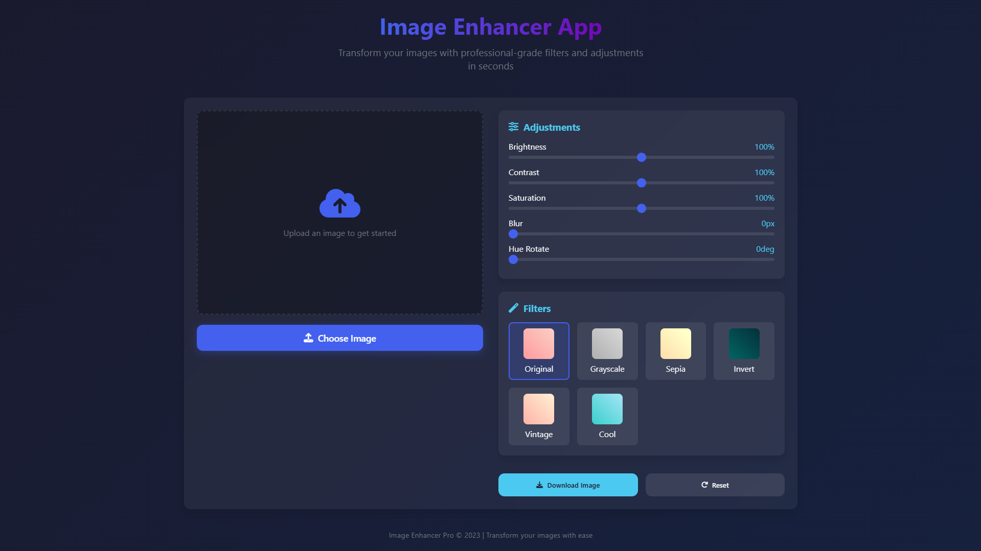Click the Saturation slider handle

click(x=642, y=208)
